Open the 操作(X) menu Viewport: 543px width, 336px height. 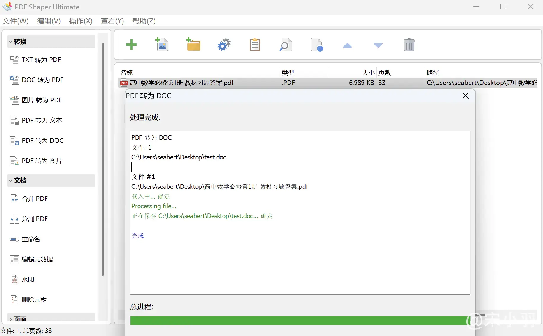pos(80,21)
